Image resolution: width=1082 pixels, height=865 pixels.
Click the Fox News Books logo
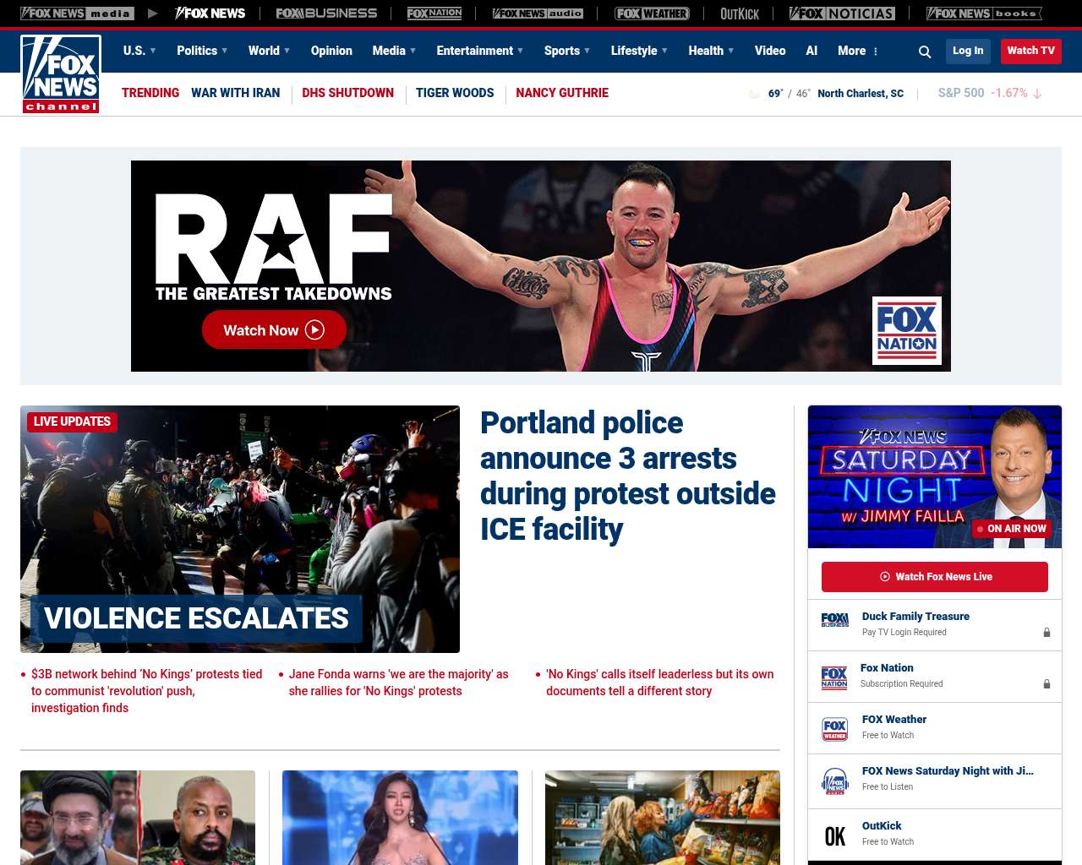pos(984,14)
